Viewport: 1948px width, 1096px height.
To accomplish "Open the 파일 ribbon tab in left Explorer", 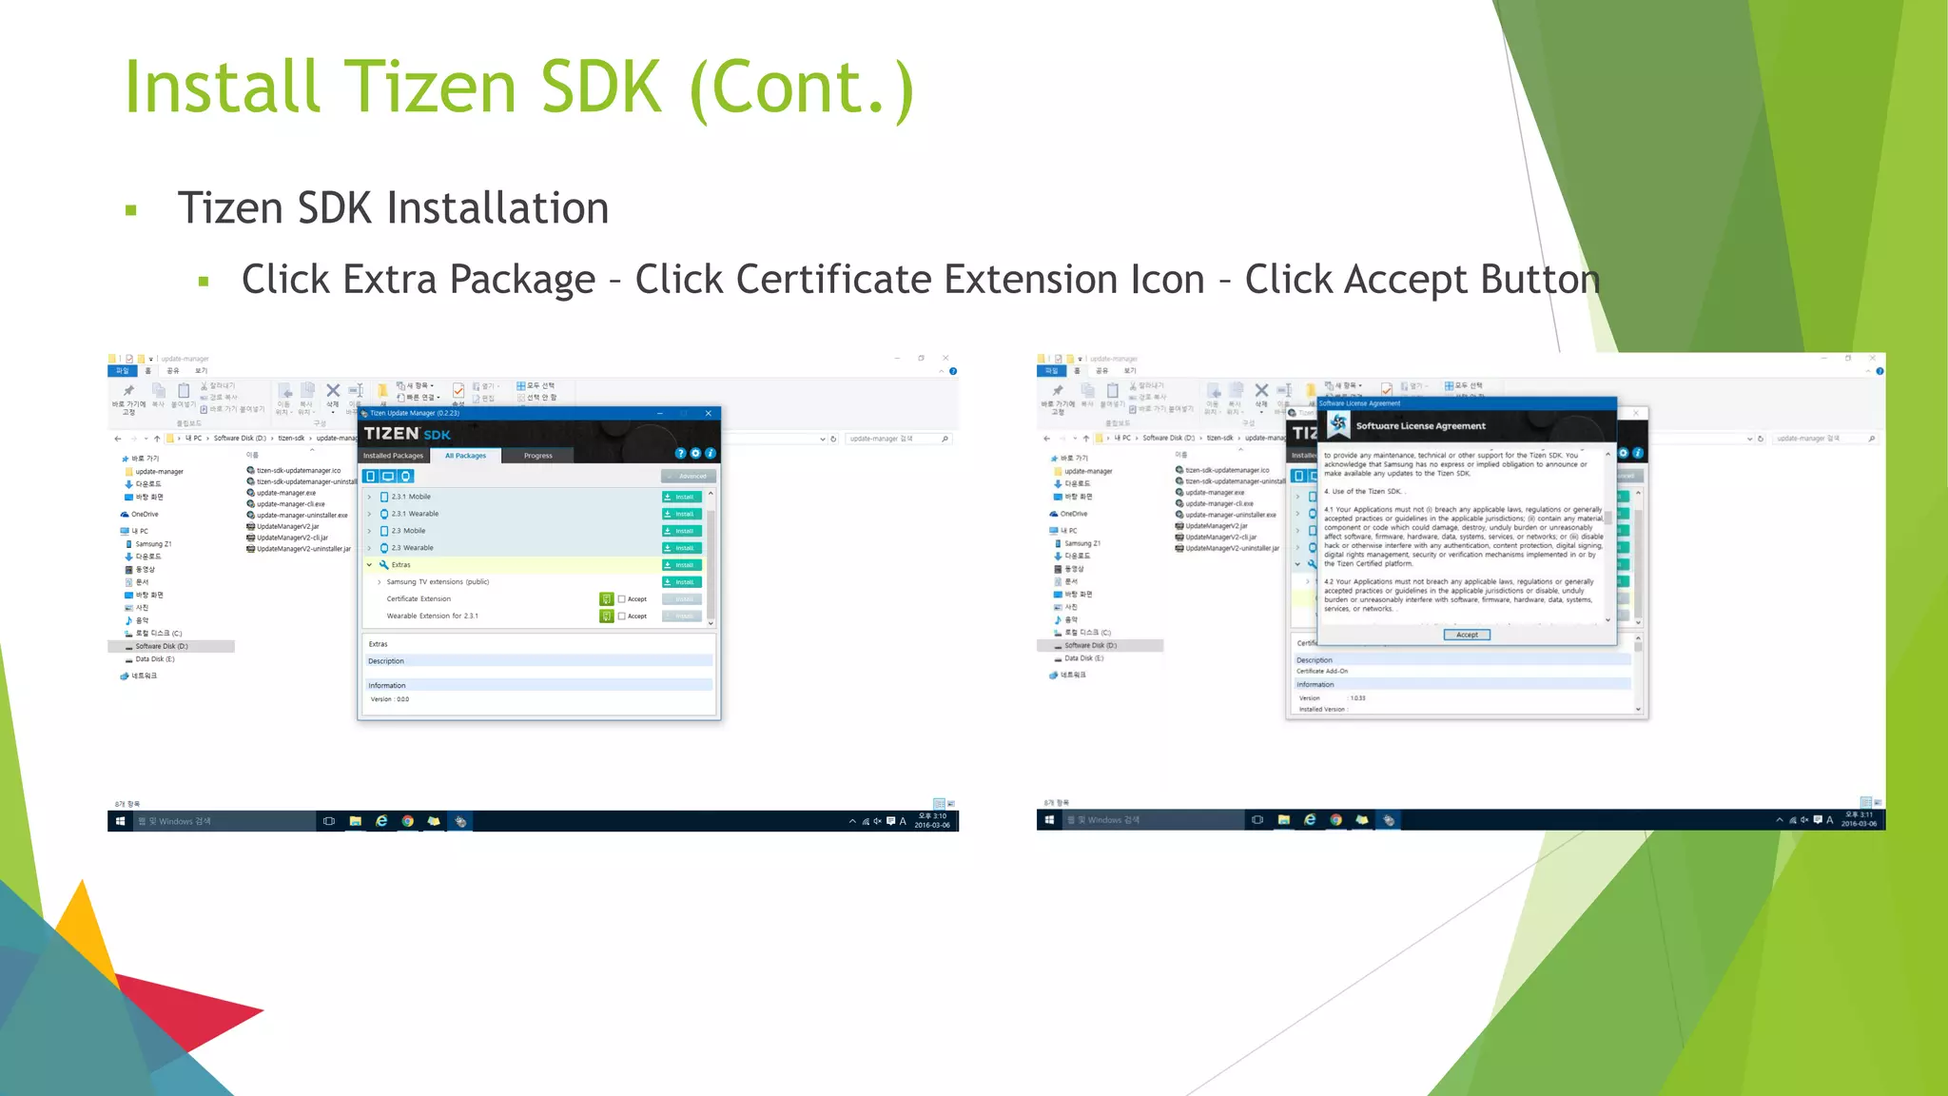I will (x=123, y=371).
